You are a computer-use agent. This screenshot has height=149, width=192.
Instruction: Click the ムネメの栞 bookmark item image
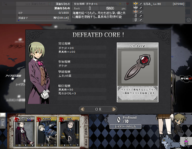coord(138,67)
